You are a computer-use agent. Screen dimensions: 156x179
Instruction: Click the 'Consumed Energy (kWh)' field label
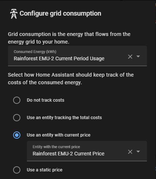[x=35, y=52]
